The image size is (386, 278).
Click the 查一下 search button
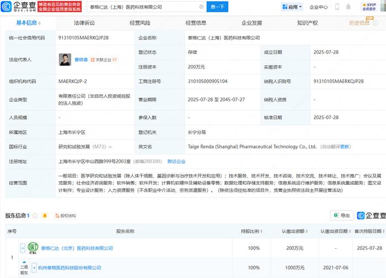(x=217, y=7)
